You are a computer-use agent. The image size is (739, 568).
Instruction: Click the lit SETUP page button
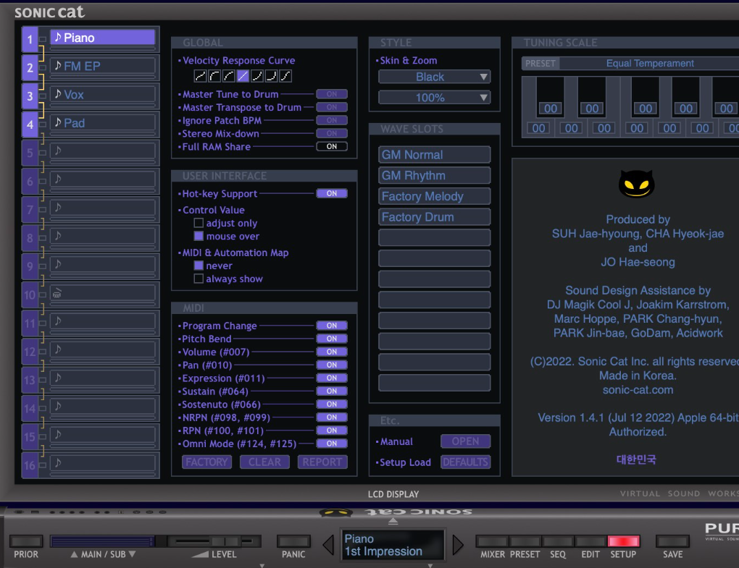pyautogui.click(x=624, y=541)
